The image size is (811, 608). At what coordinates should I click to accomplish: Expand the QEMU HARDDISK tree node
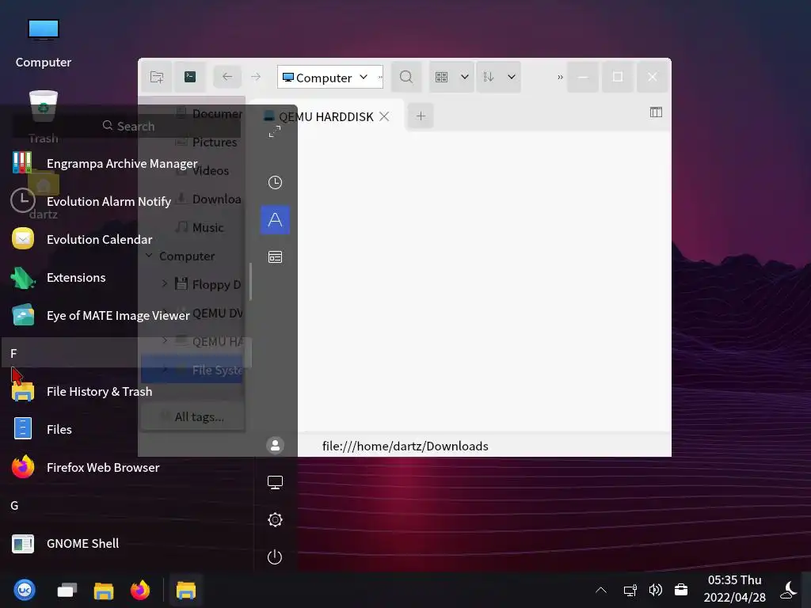pyautogui.click(x=165, y=340)
